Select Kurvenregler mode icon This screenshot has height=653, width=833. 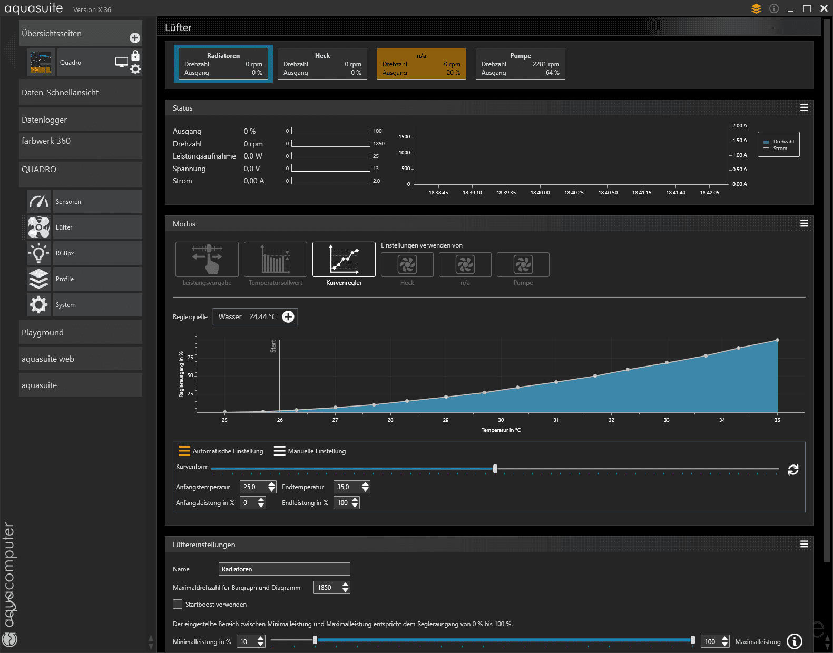pyautogui.click(x=344, y=259)
